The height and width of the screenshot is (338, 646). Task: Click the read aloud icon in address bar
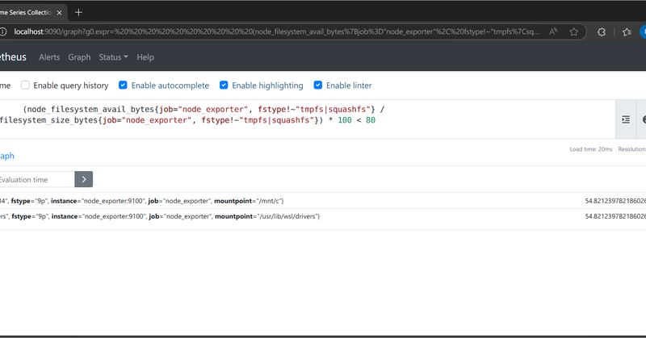[553, 31]
